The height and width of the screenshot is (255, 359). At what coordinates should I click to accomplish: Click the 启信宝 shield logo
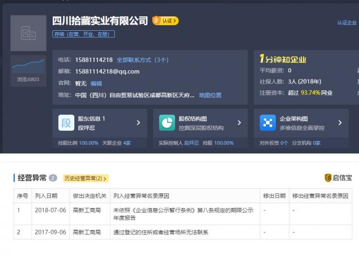[328, 178]
